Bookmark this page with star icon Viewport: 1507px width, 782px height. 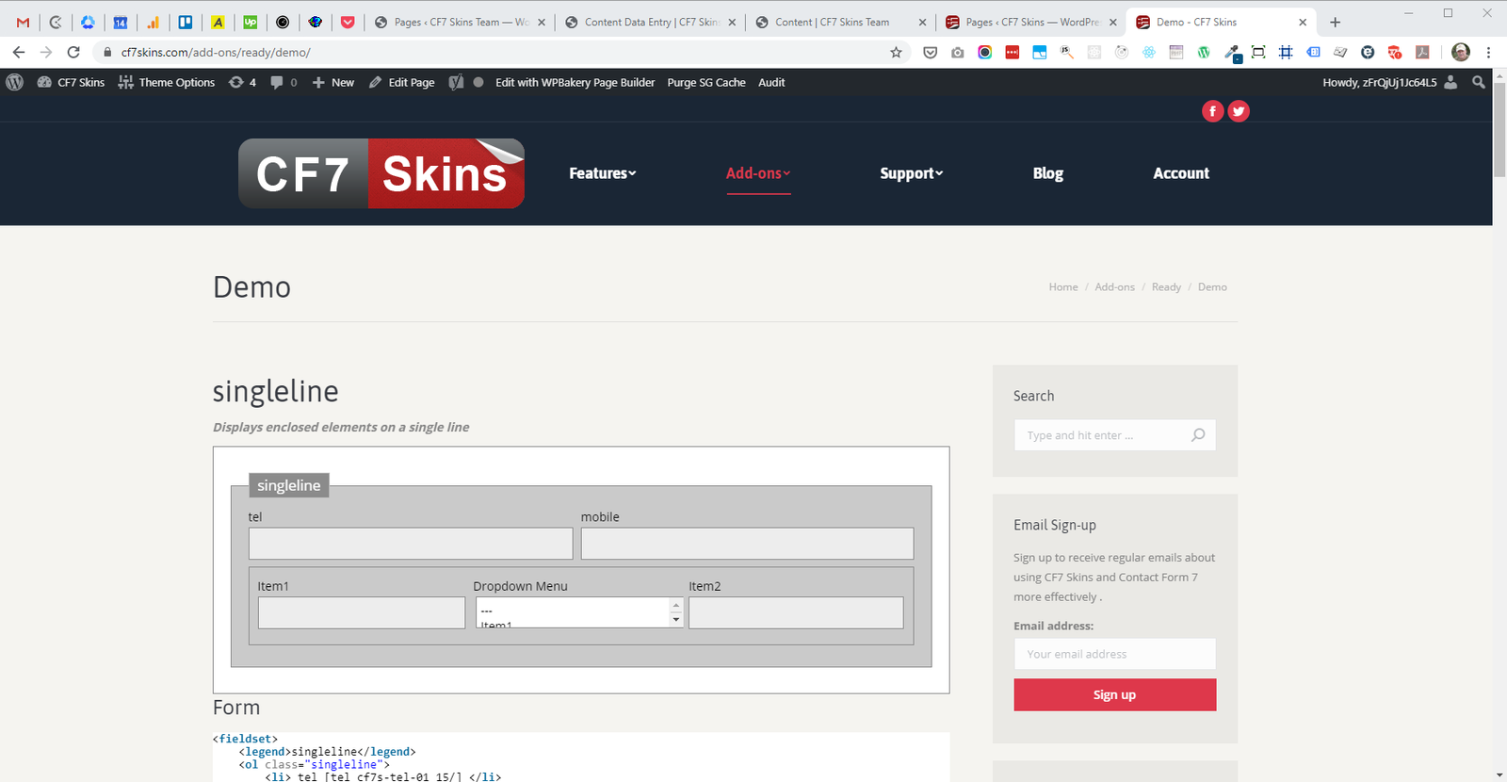click(x=896, y=53)
